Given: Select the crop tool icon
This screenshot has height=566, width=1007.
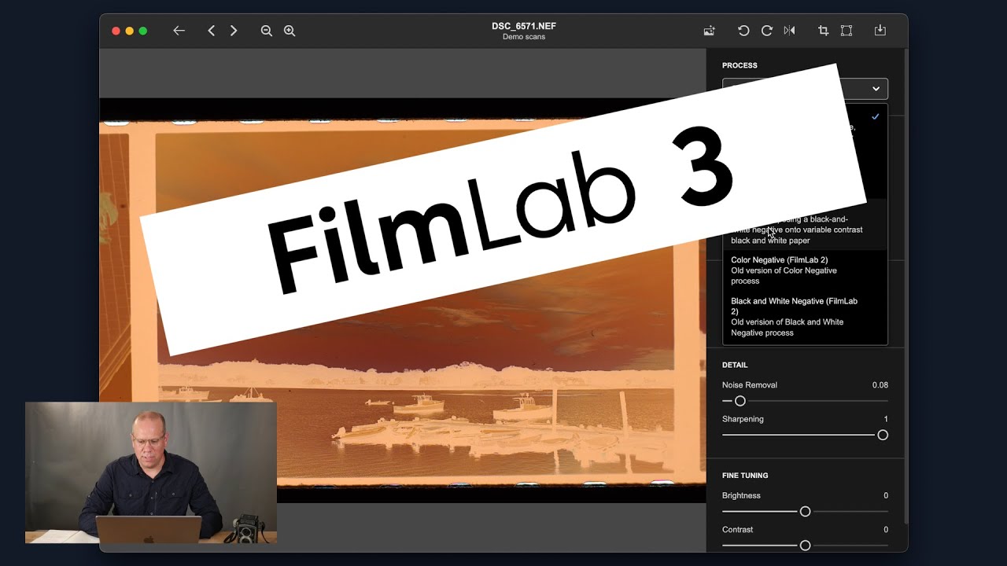Looking at the screenshot, I should click(x=824, y=31).
